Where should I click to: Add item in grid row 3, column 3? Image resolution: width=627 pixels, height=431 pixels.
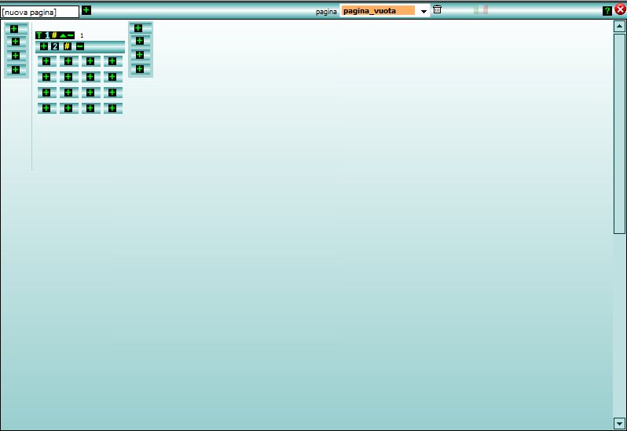coord(90,93)
